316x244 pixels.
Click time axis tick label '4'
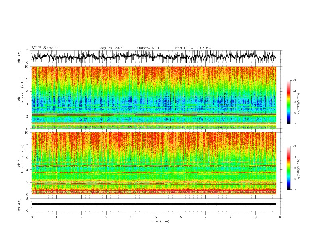tap(131, 217)
